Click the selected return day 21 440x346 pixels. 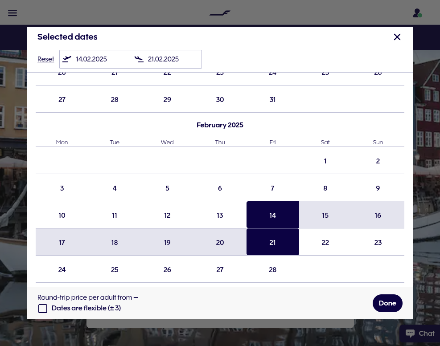(272, 242)
